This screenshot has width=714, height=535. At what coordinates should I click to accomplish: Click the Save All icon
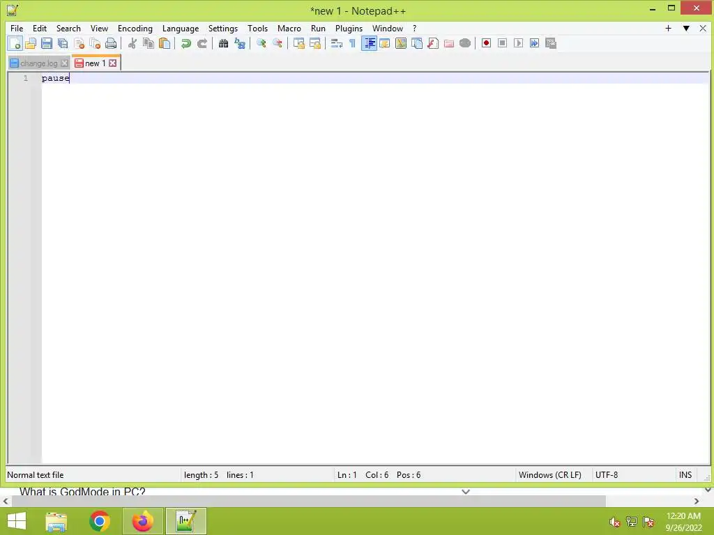62,43
